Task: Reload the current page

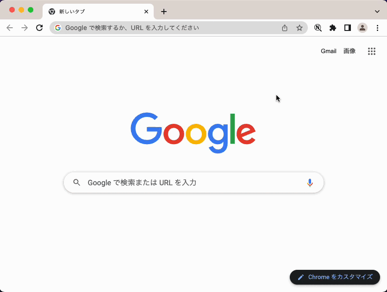Action: click(39, 28)
